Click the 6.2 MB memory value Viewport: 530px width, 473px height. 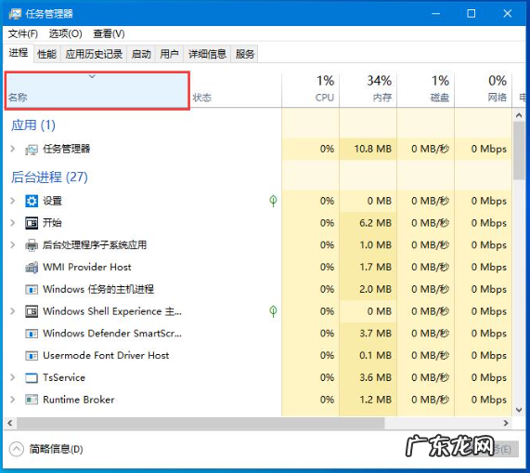tap(375, 223)
